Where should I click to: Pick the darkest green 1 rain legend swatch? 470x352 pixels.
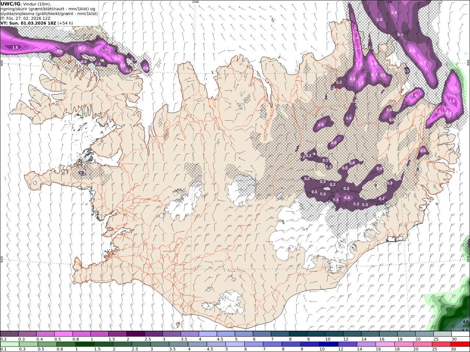tap(85, 344)
